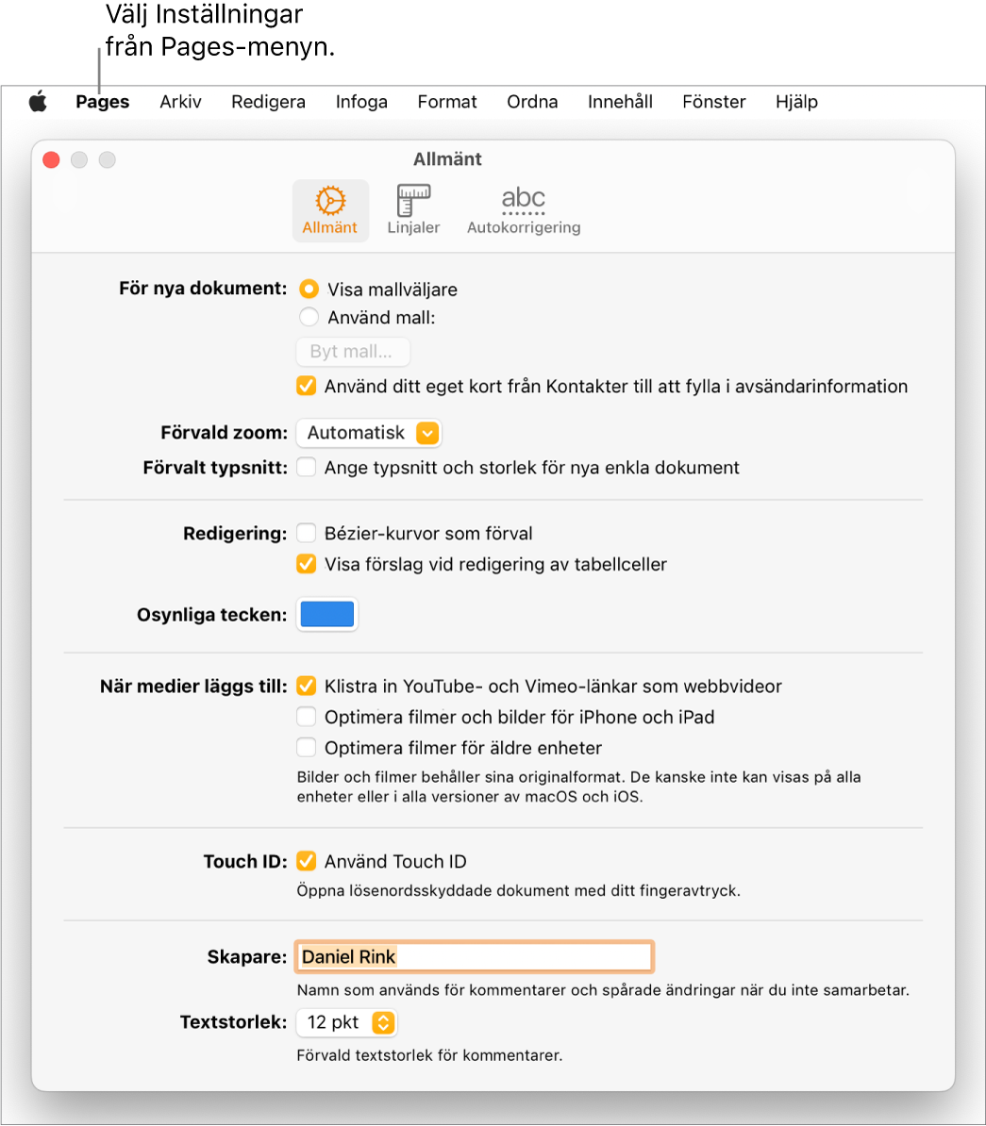The height and width of the screenshot is (1126, 986).
Task: Enable Optimera filmer och bilder för iPhone
Action: point(306,717)
